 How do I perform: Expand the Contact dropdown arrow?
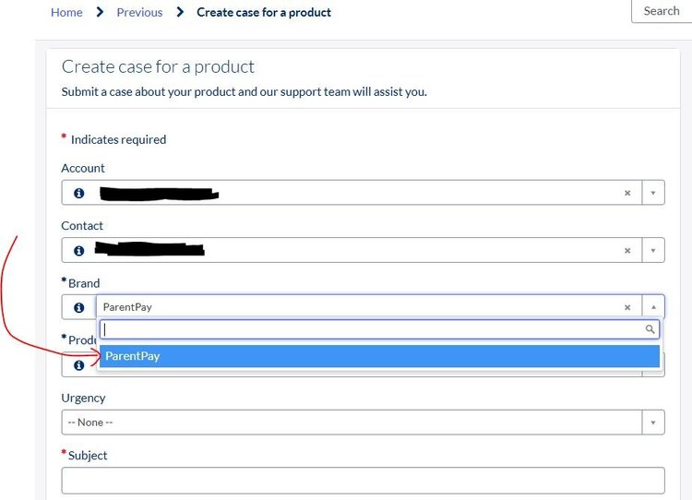653,251
